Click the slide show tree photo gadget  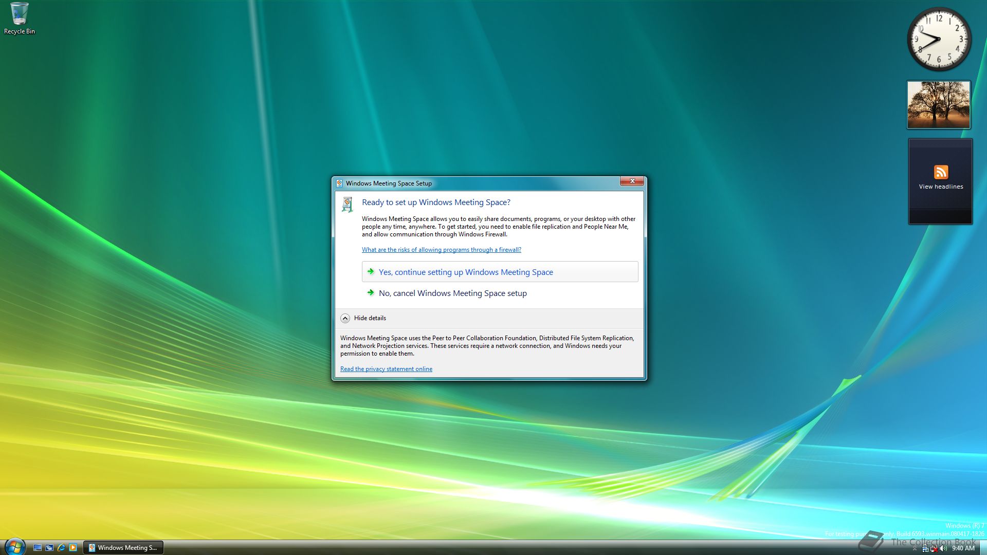coord(939,105)
